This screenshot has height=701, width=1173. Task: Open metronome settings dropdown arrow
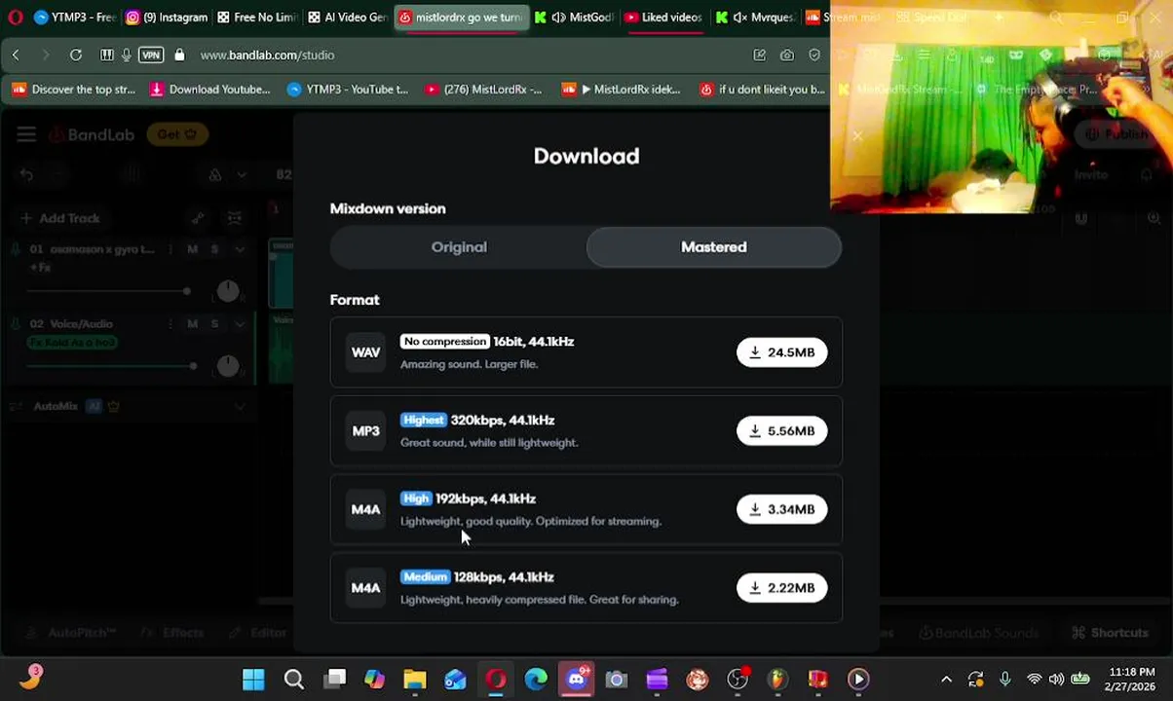click(x=241, y=175)
